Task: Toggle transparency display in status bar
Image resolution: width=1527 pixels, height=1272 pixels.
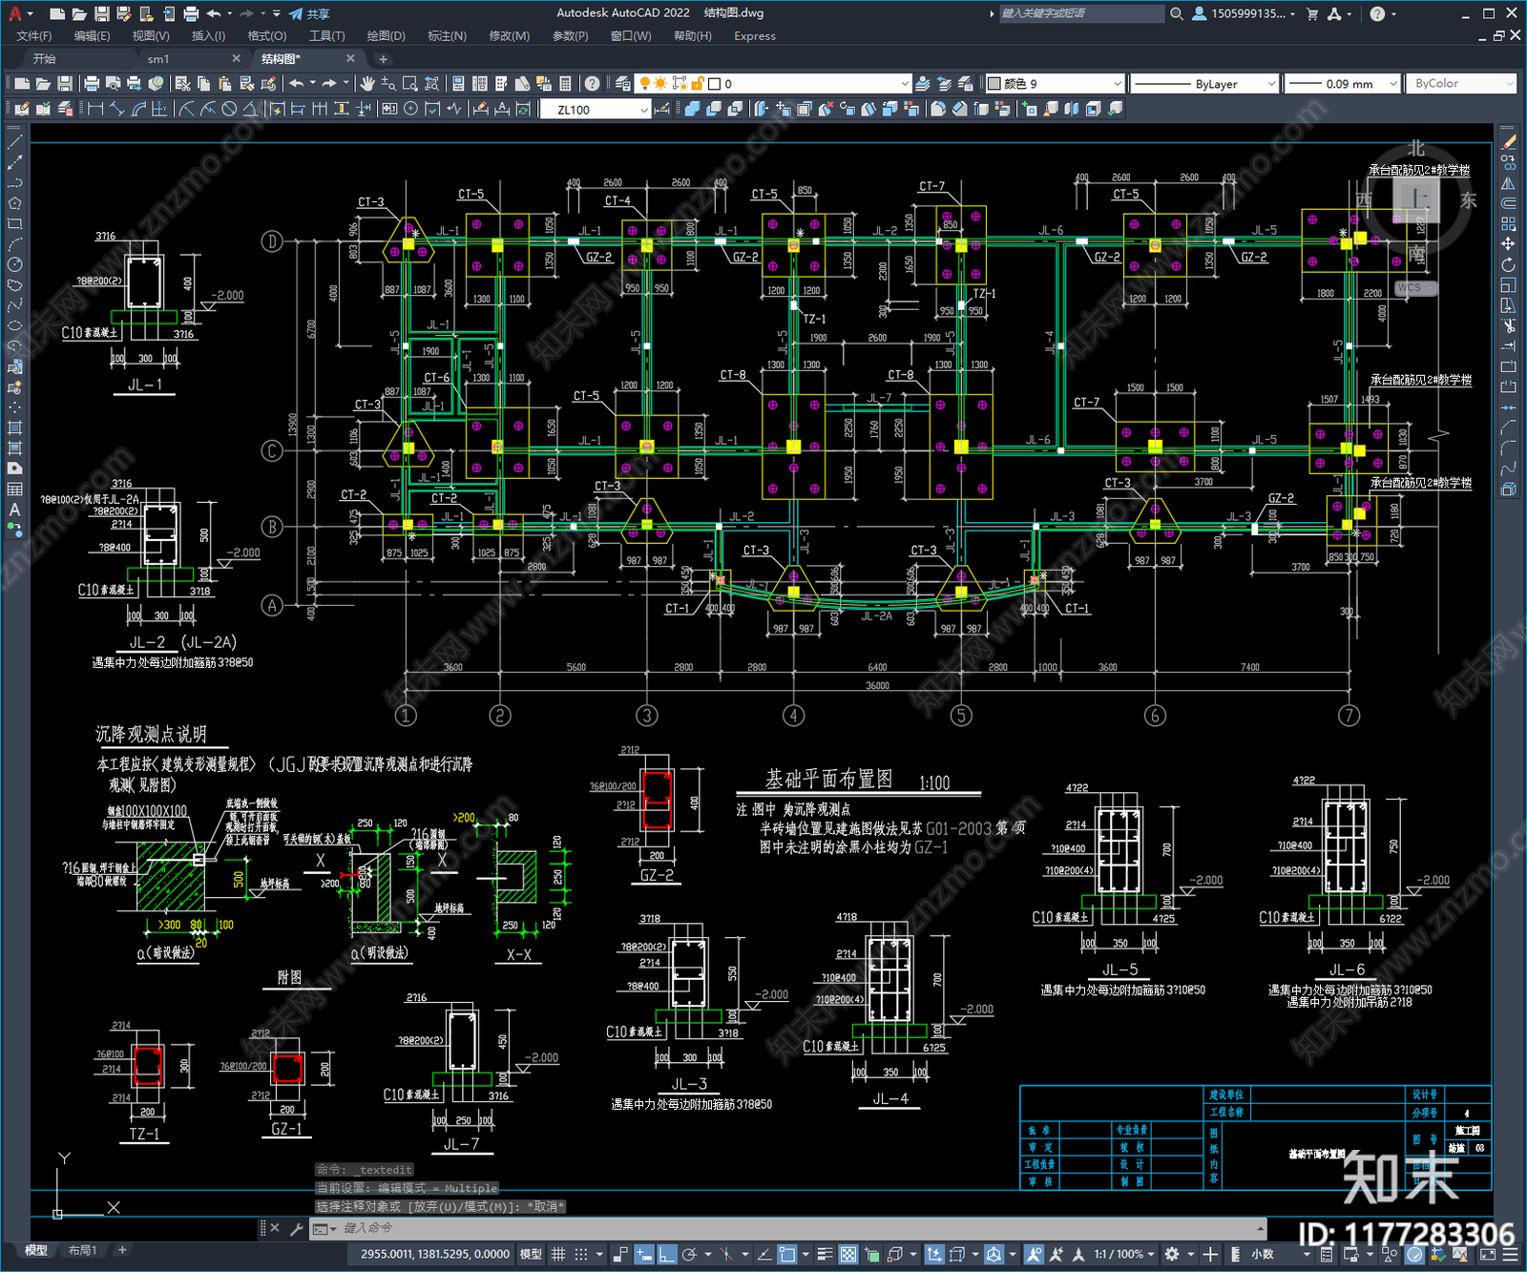Action: coord(847,1254)
